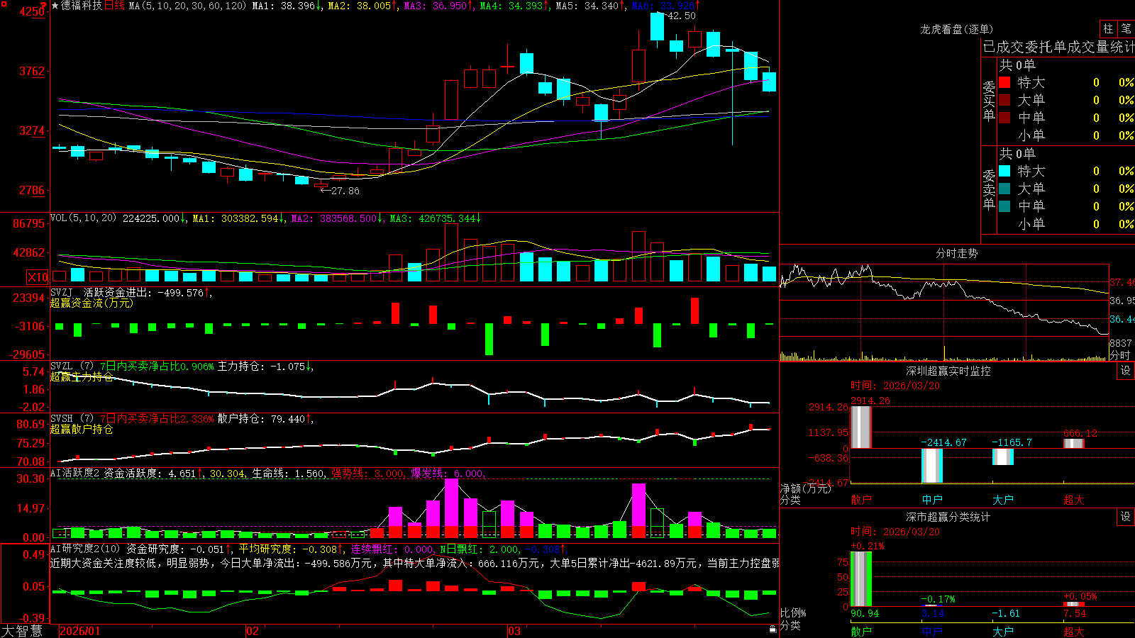Select 中户 in 深市超赢分类统计
The height and width of the screenshot is (638, 1135).
pos(932,632)
